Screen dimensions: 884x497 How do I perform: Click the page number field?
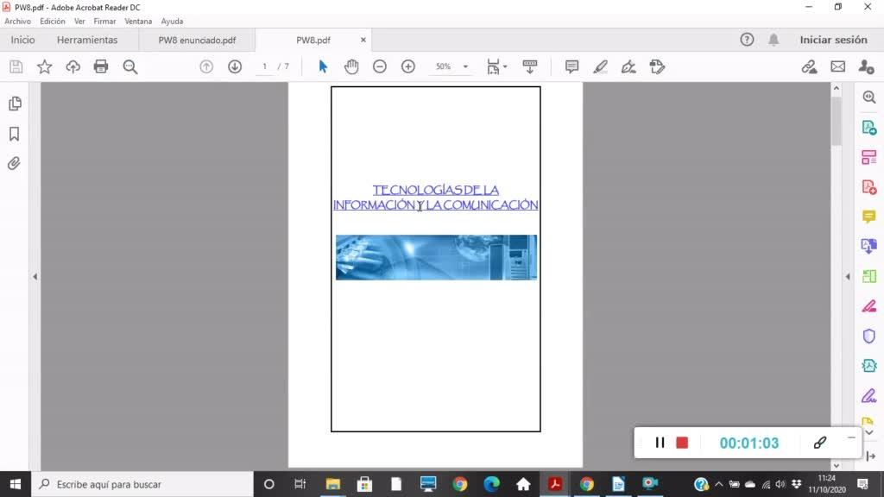click(264, 66)
